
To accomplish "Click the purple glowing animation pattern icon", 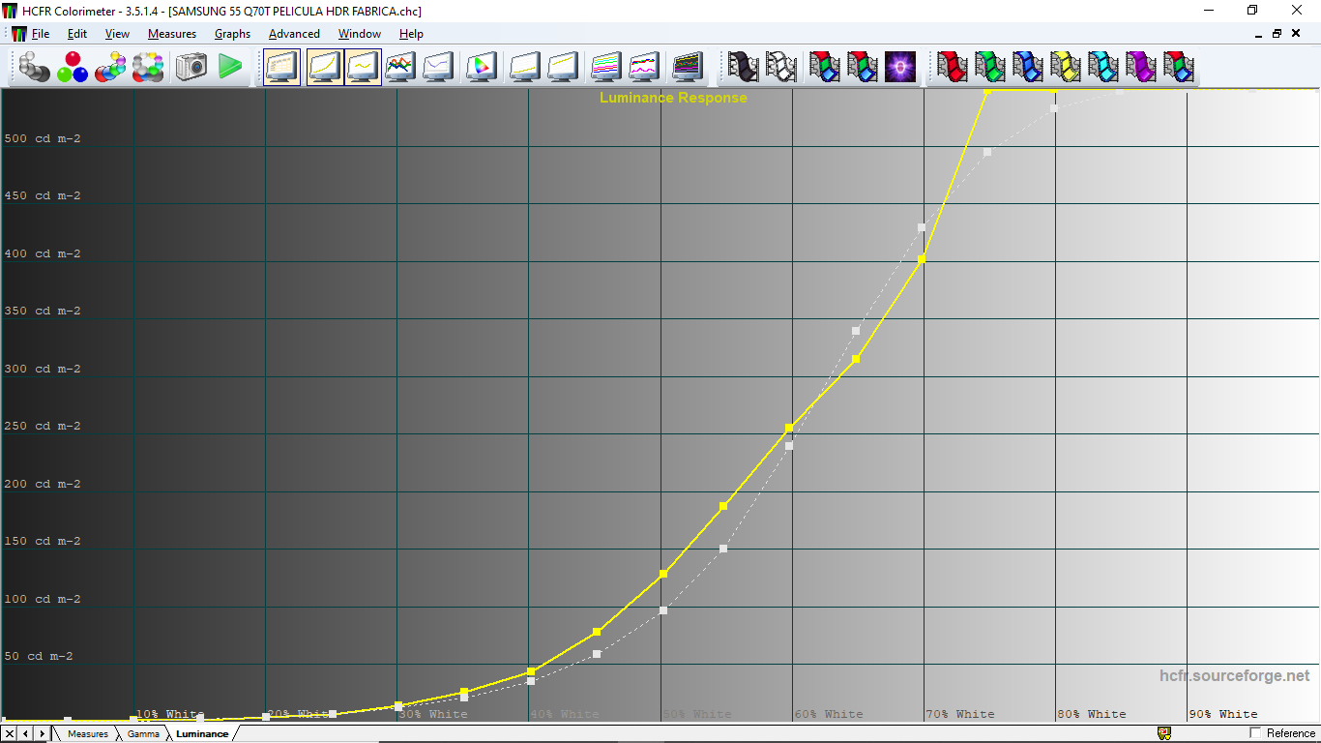I will click(x=900, y=67).
